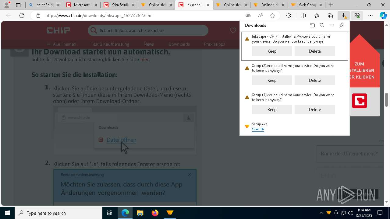Viewport: 390px width, 219px height.
Task: Click the heart favorites icon on CHIP
Action: (233, 30)
